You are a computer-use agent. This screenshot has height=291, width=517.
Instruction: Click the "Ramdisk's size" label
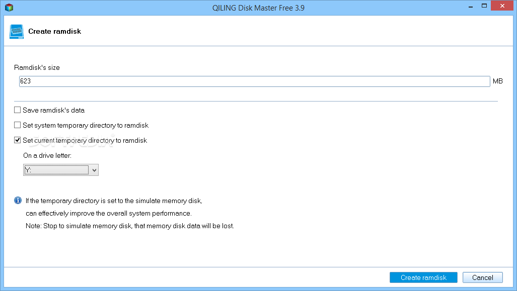pos(37,67)
